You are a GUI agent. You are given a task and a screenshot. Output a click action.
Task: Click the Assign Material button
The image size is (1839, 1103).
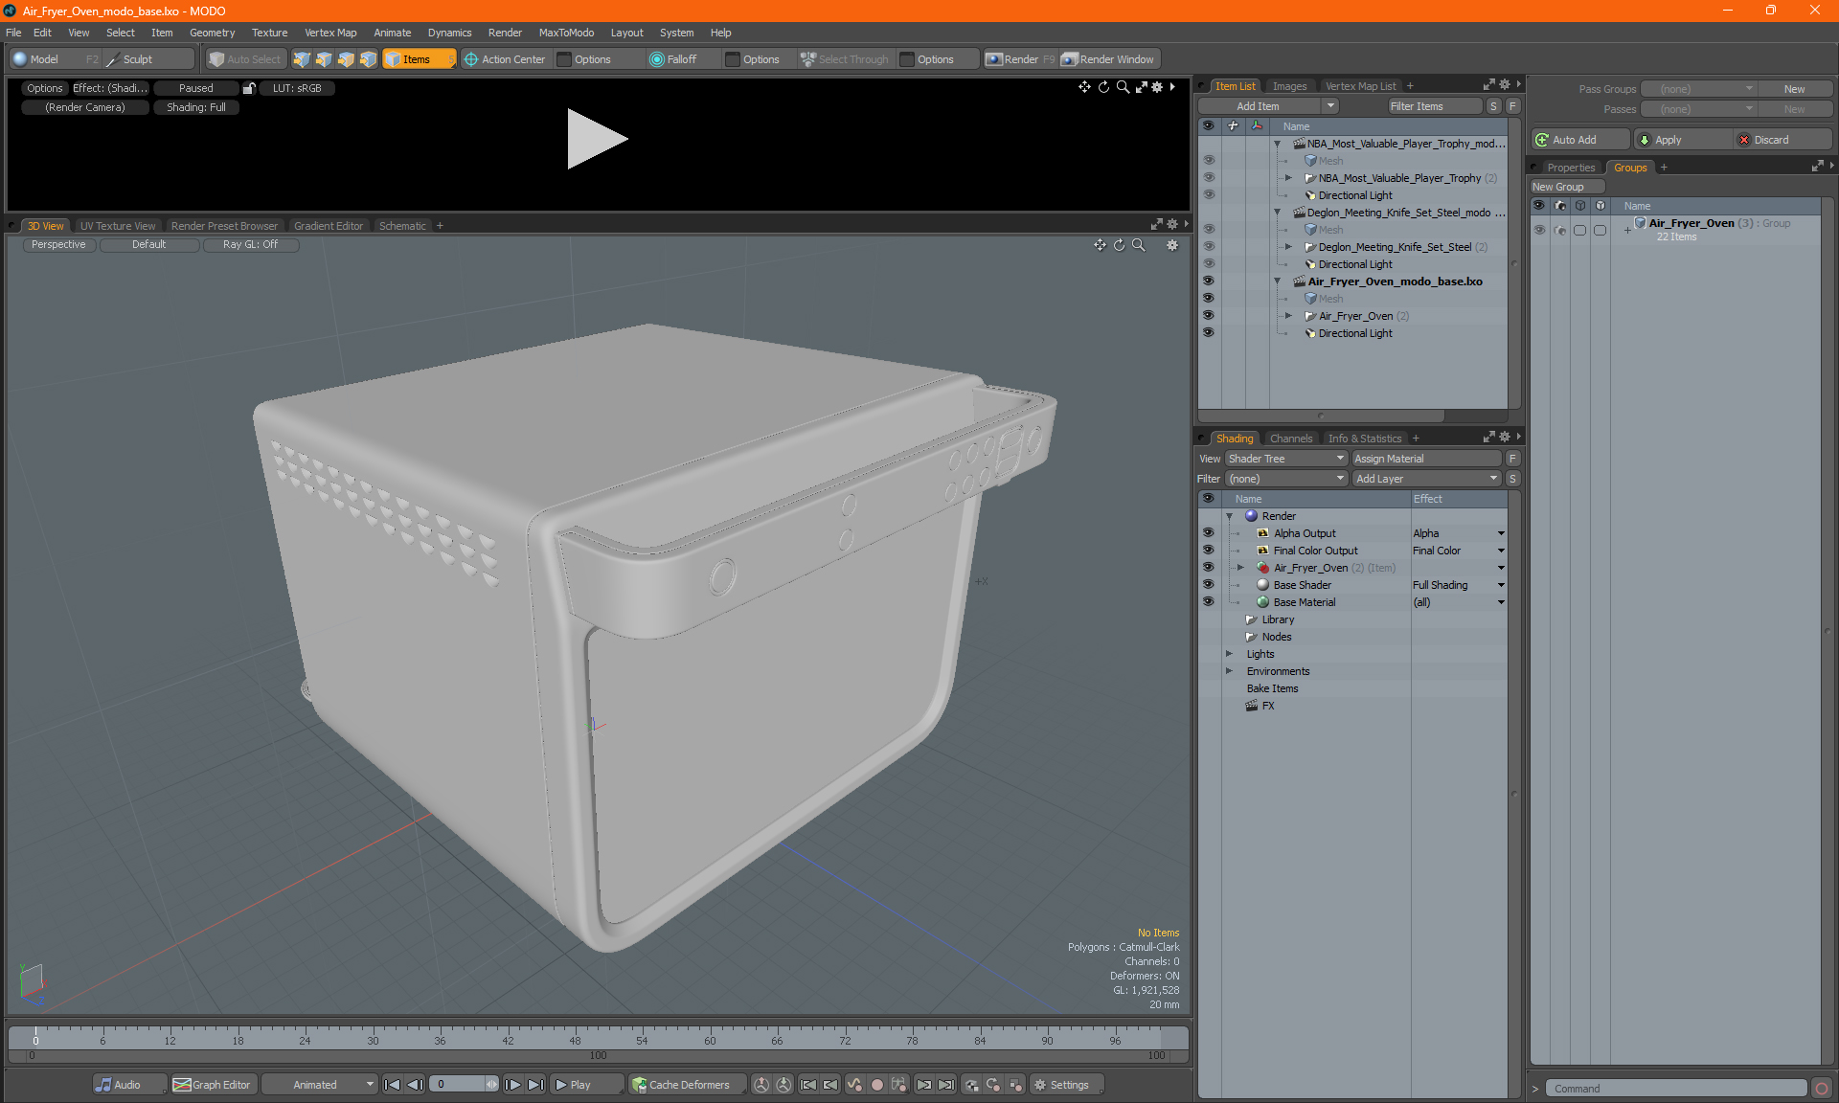point(1426,459)
